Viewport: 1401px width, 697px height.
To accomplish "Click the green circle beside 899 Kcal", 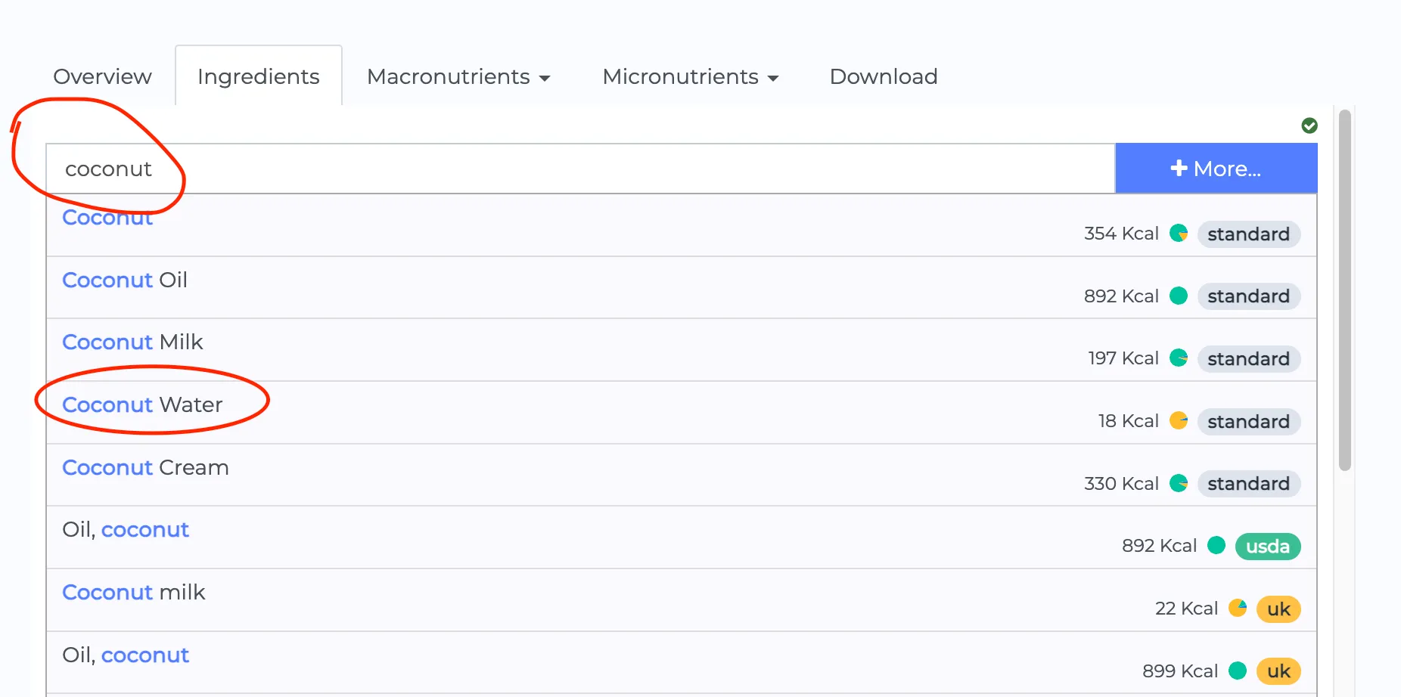I will click(x=1238, y=671).
